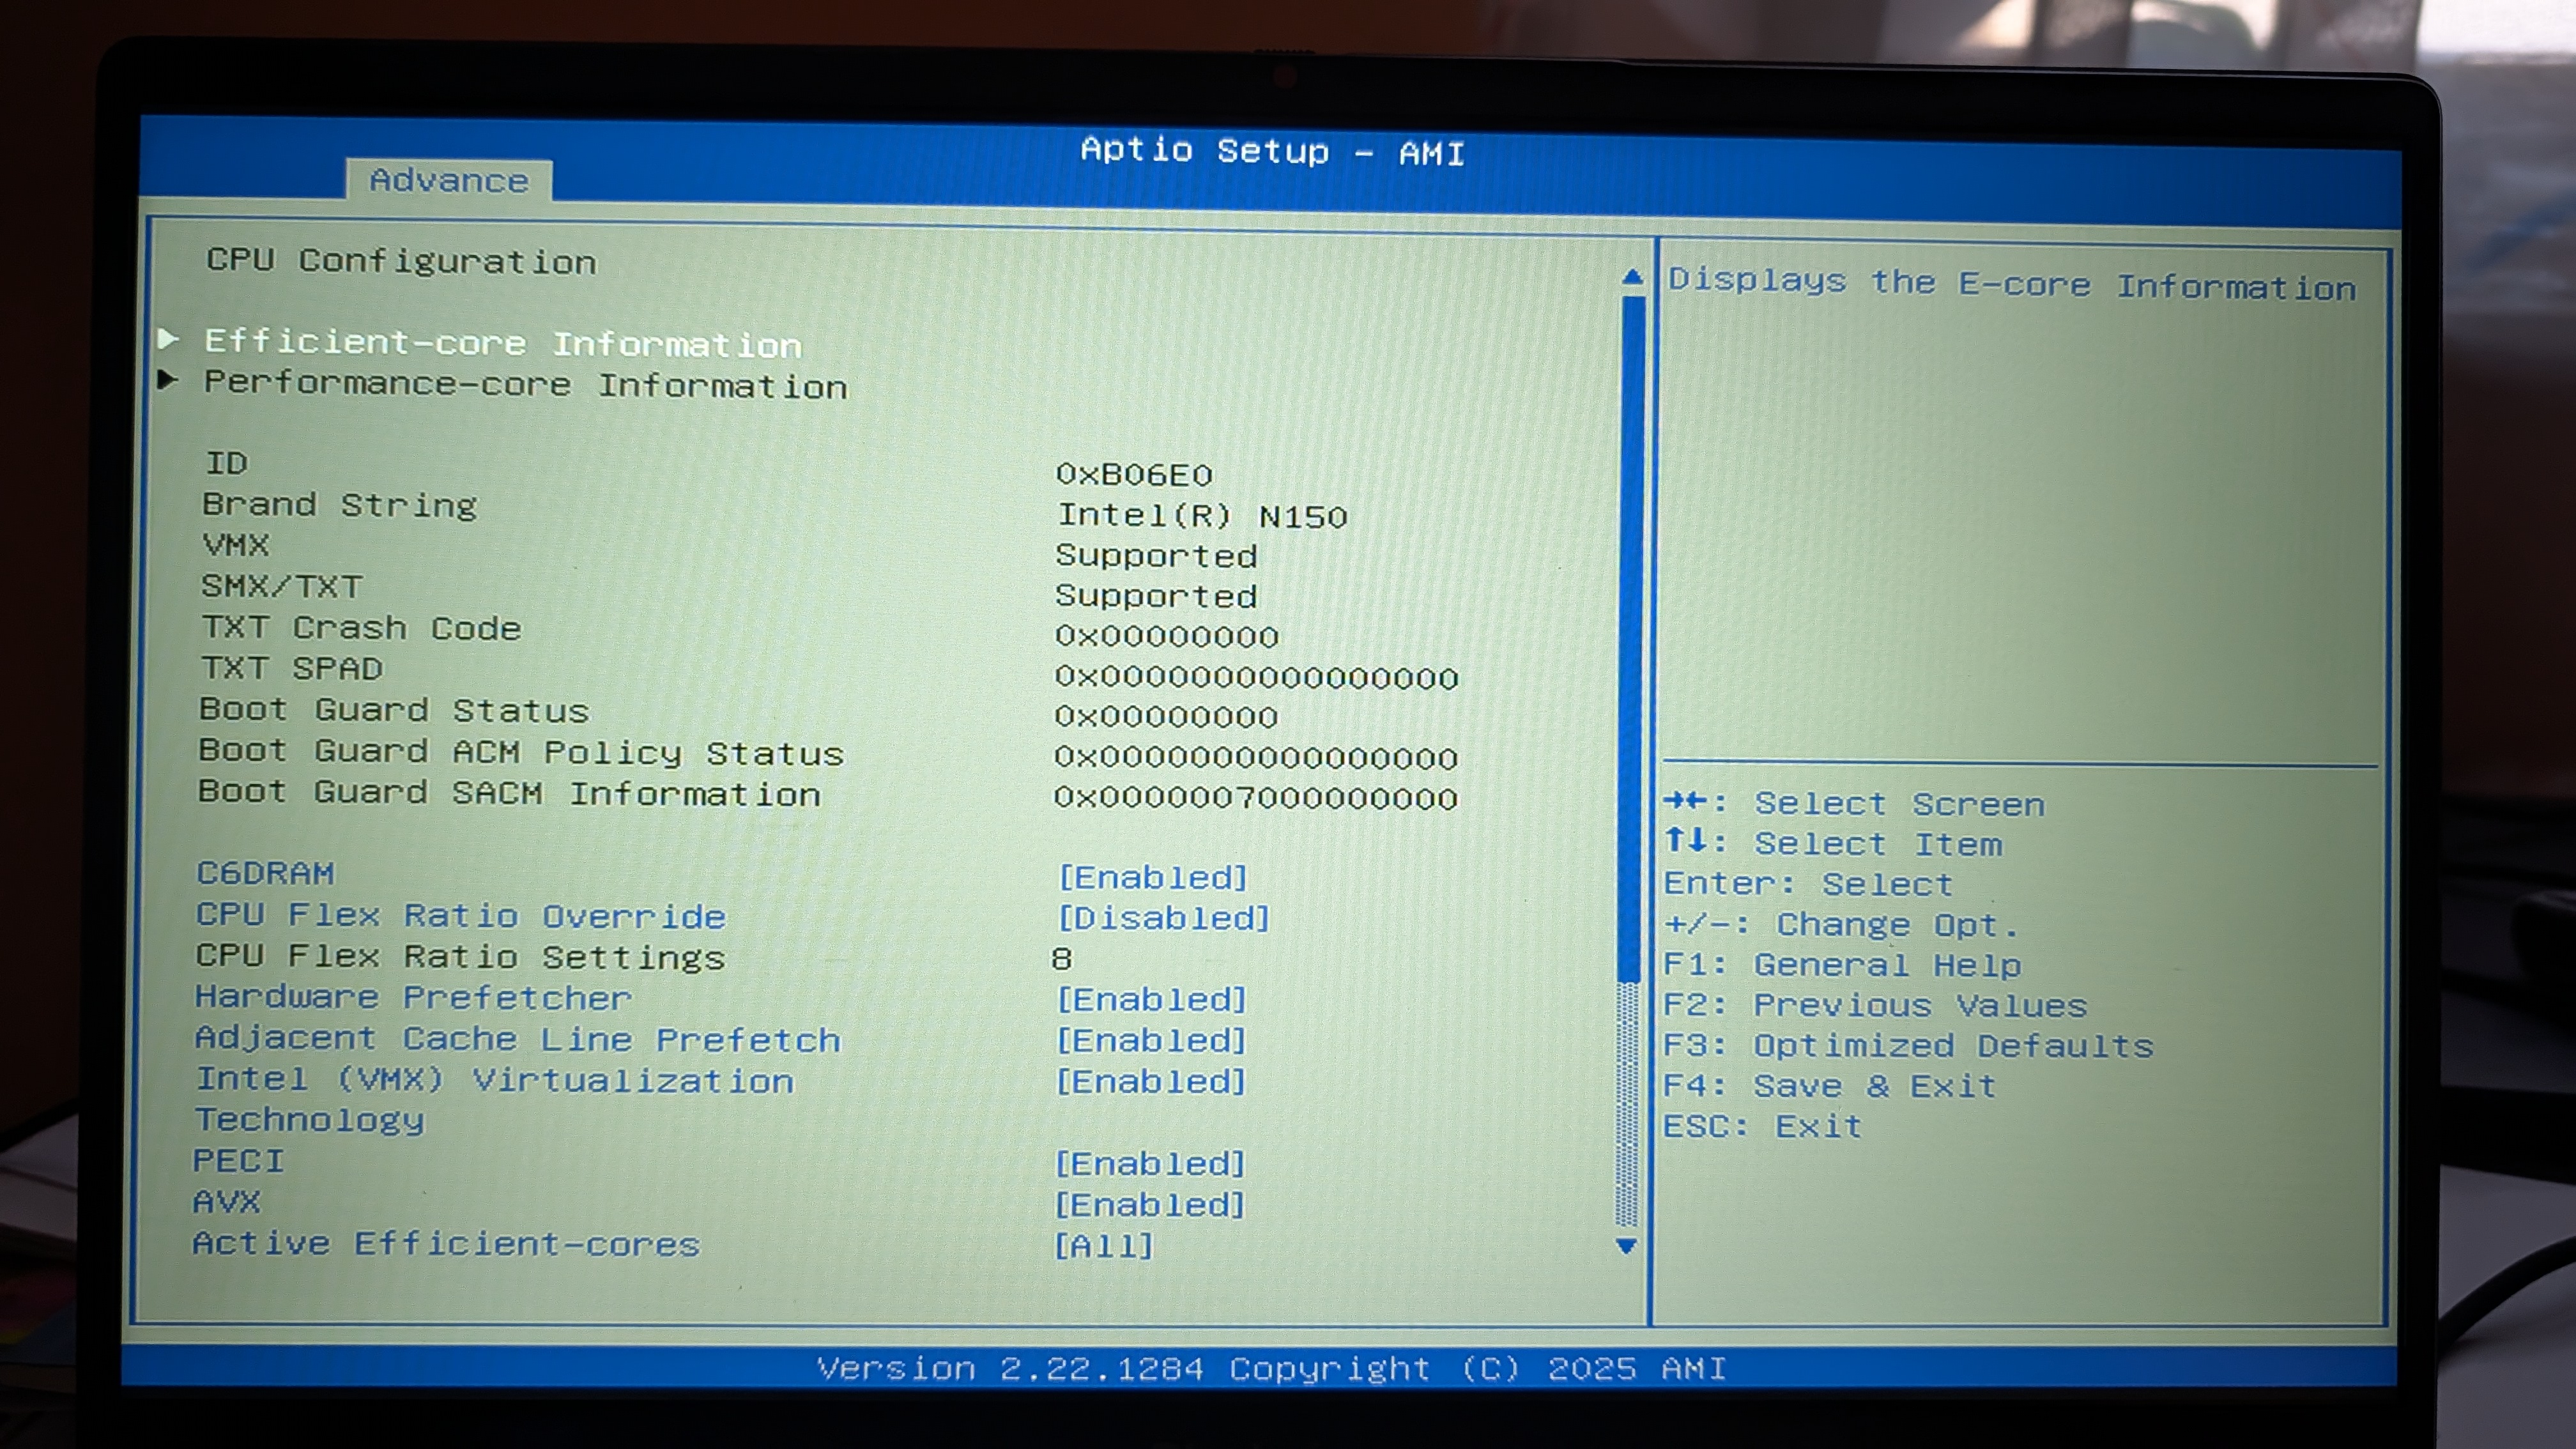Click F4: Save & Exit hint
The height and width of the screenshot is (1449, 2576).
click(1828, 1086)
